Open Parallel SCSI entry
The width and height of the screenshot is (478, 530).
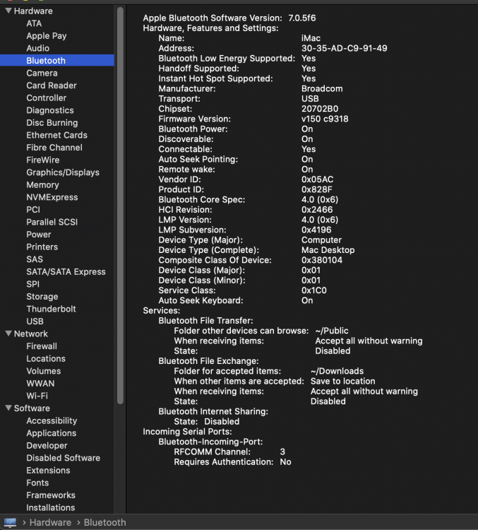[x=52, y=222]
